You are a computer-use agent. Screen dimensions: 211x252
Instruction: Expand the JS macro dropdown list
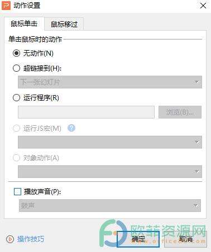(110, 142)
